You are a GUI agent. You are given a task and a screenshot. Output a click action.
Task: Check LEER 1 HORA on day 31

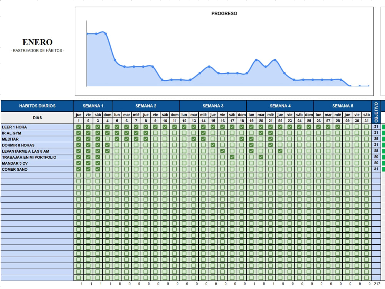(x=367, y=127)
